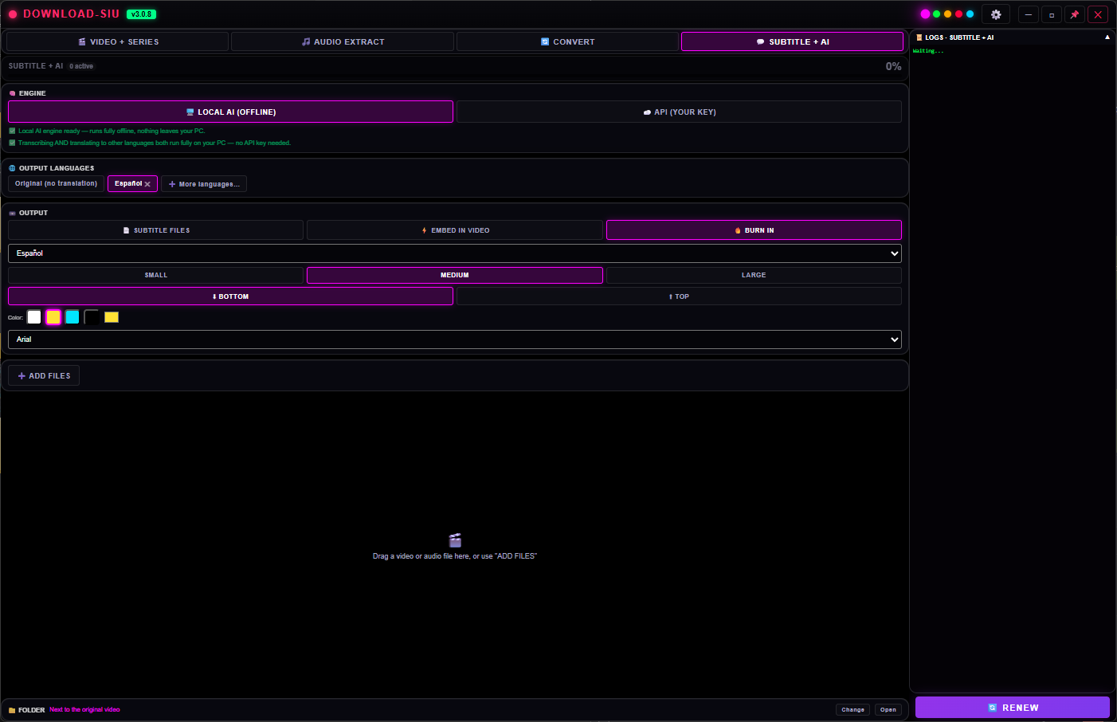Image resolution: width=1117 pixels, height=722 pixels.
Task: Select the Local AI (Offline) engine
Action: (x=231, y=112)
